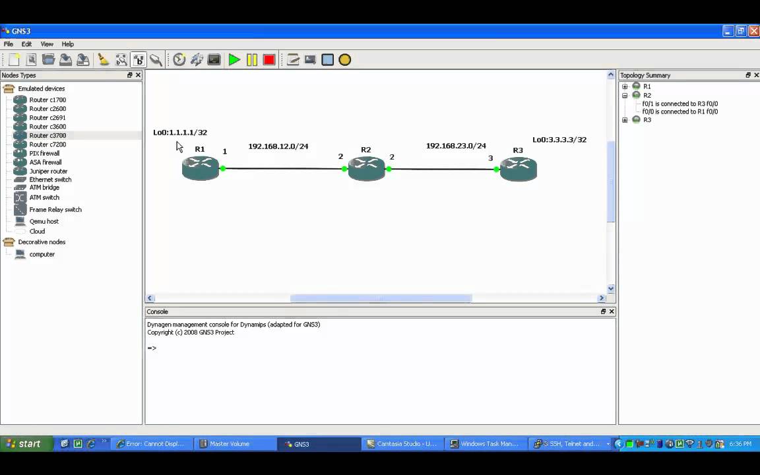This screenshot has width=760, height=475.
Task: Click the 192.168.12.0/24 network label
Action: [278, 146]
